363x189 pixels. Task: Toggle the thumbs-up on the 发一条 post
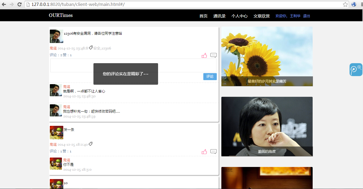point(204,151)
